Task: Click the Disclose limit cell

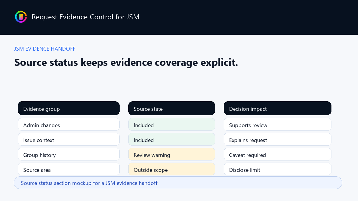Action: 277,169
